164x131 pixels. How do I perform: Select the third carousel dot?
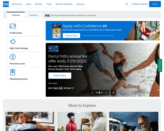tap(102, 93)
